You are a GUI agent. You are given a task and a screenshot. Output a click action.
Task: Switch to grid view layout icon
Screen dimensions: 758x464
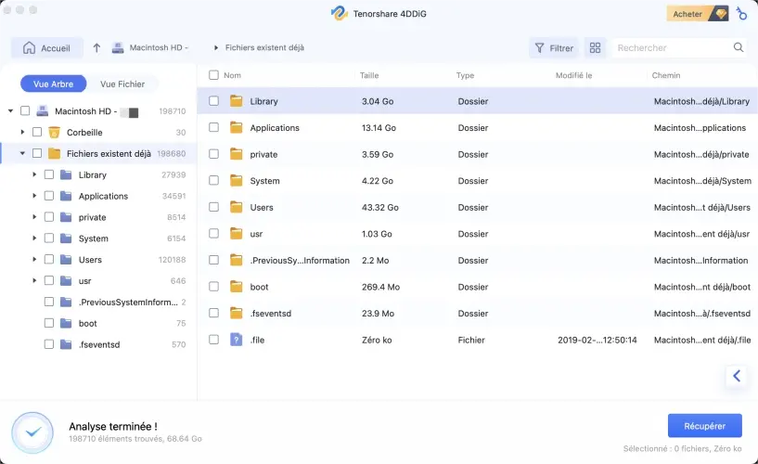[x=595, y=47]
